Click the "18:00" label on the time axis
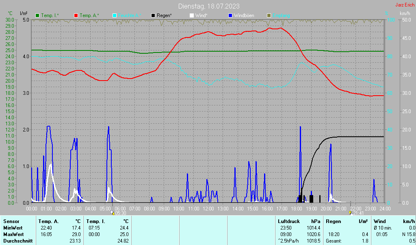 point(297,209)
